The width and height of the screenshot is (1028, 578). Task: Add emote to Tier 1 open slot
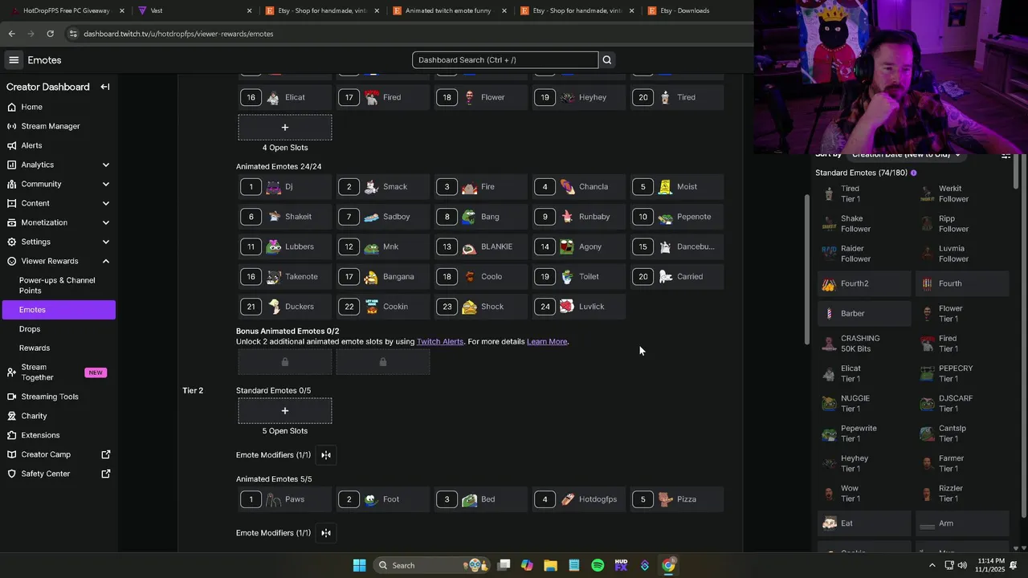[x=285, y=128]
